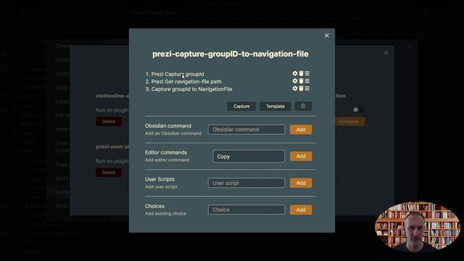Close the macro builder dialog
464x261 pixels.
[327, 36]
